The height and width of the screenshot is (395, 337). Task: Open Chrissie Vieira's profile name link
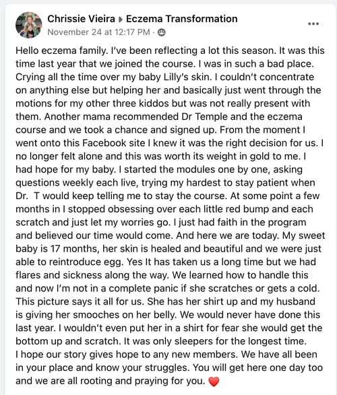click(82, 19)
